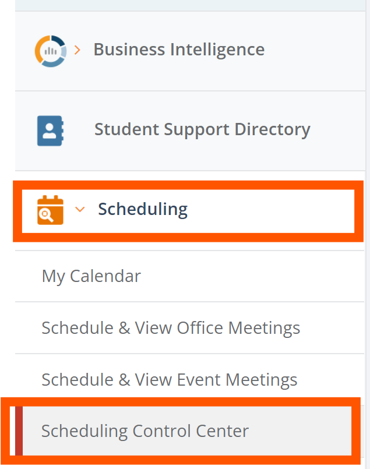Screen dimensions: 370x469
Task: Select Business Intelligence from the sidebar
Action: click(x=179, y=50)
